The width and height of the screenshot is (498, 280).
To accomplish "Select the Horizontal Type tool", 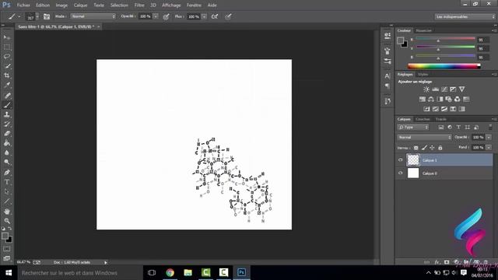I will (x=7, y=182).
